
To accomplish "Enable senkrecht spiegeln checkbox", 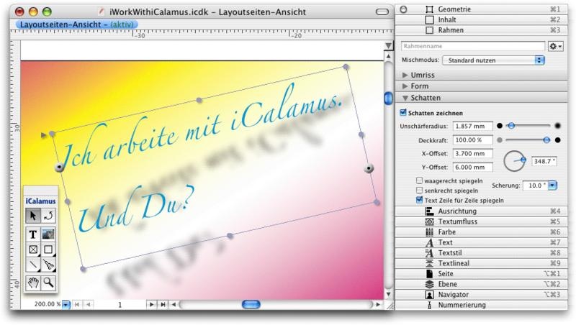I will pos(420,191).
